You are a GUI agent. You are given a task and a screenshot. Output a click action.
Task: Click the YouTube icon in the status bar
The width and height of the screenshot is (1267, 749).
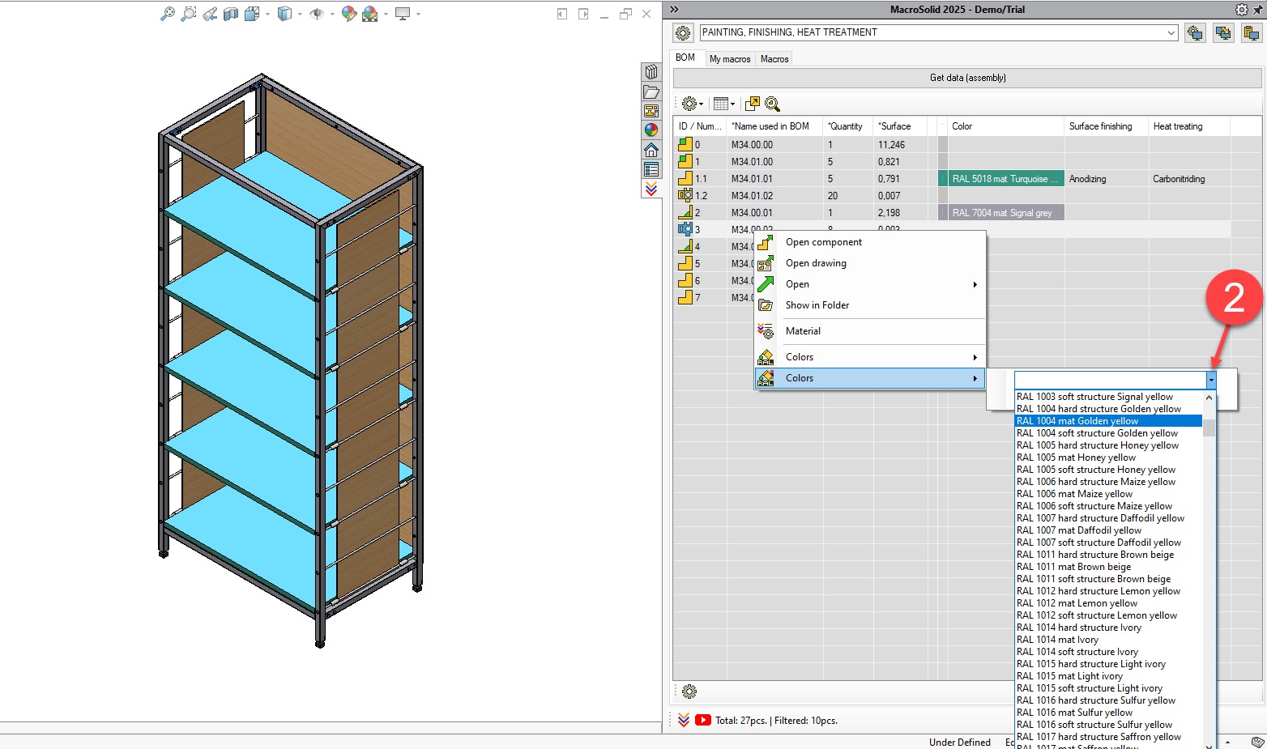pyautogui.click(x=703, y=720)
